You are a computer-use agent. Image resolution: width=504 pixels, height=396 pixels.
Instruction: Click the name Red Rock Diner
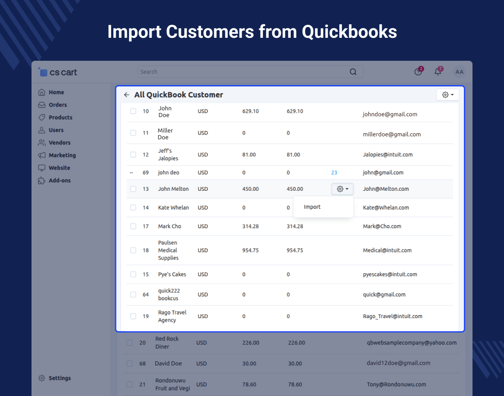[167, 342]
